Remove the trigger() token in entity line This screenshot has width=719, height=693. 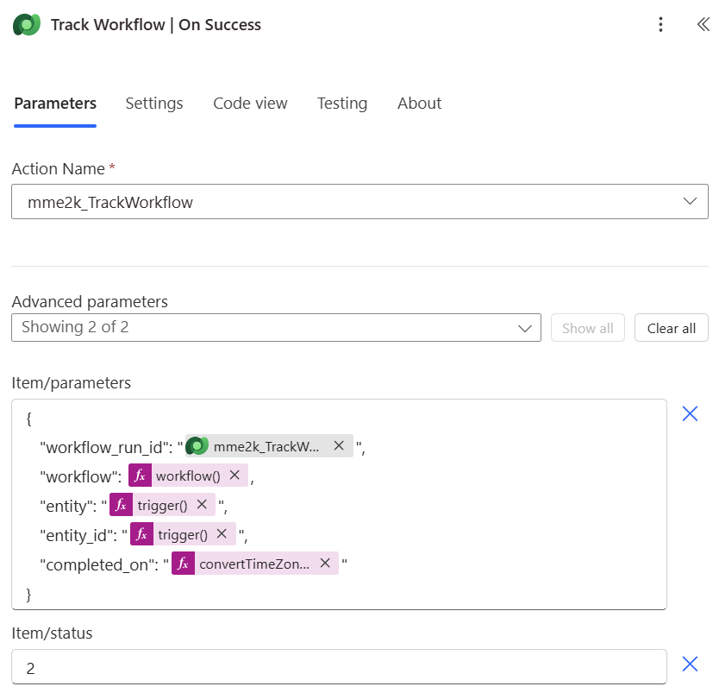202,505
